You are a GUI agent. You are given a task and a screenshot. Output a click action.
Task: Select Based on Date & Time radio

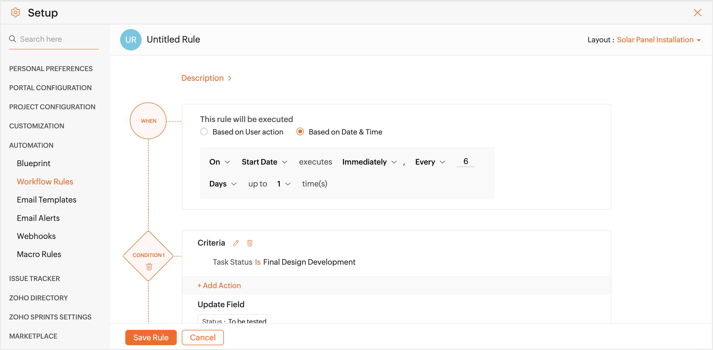pos(300,132)
